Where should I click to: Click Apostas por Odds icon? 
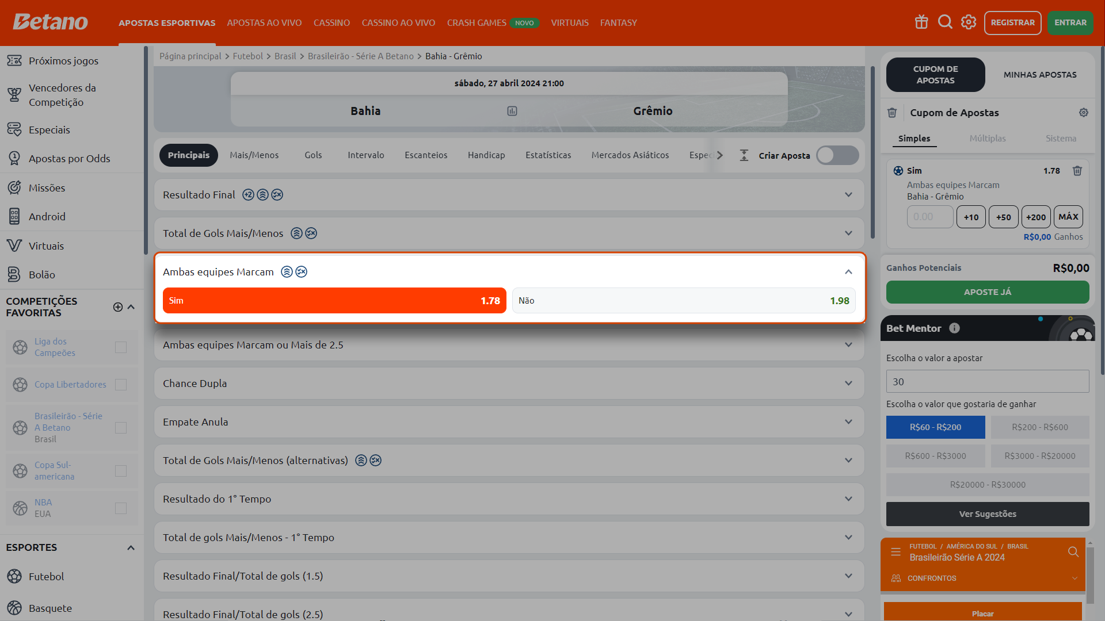tap(14, 158)
